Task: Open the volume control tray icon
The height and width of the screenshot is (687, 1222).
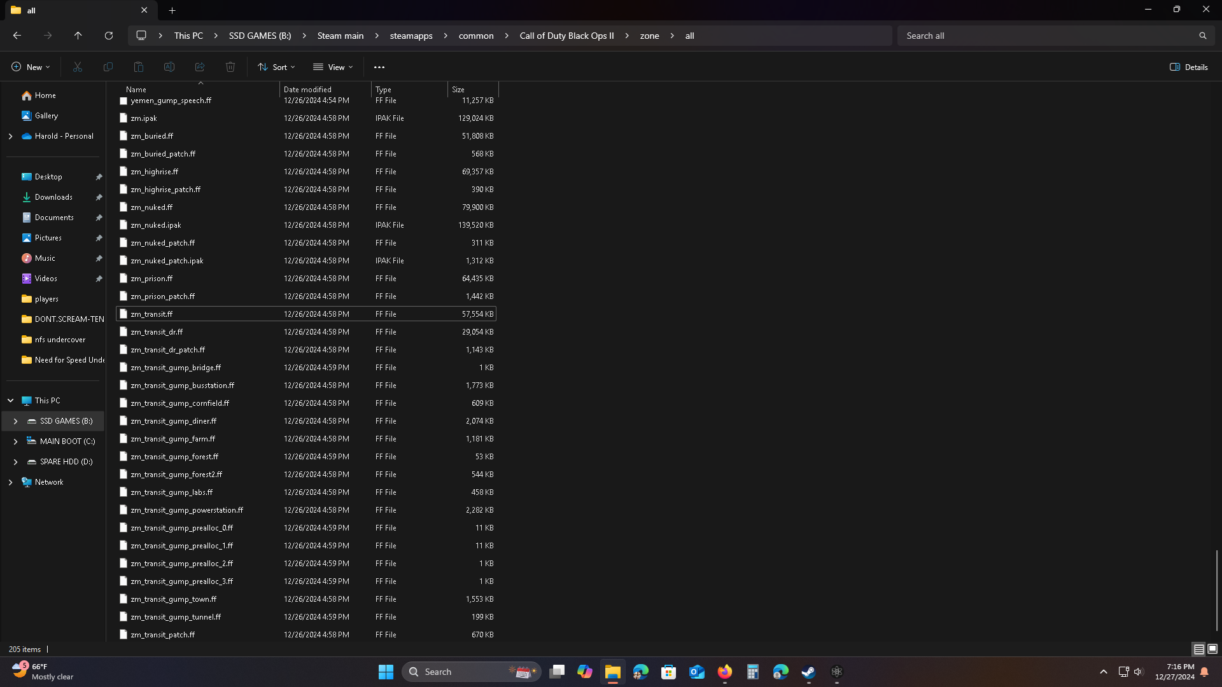Action: pos(1139,672)
